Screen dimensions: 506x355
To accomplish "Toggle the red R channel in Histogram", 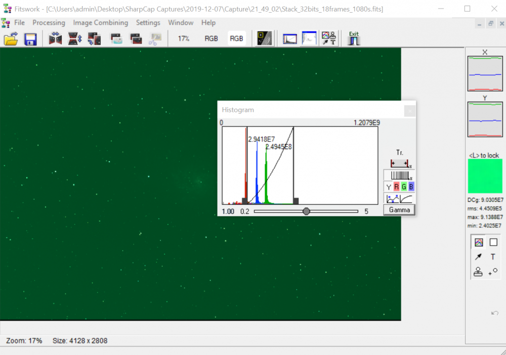I will pos(396,187).
